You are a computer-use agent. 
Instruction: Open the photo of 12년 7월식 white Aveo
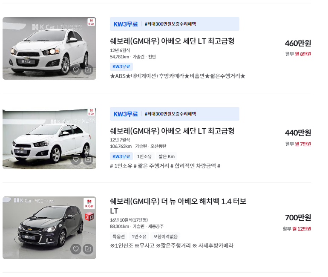49,138
